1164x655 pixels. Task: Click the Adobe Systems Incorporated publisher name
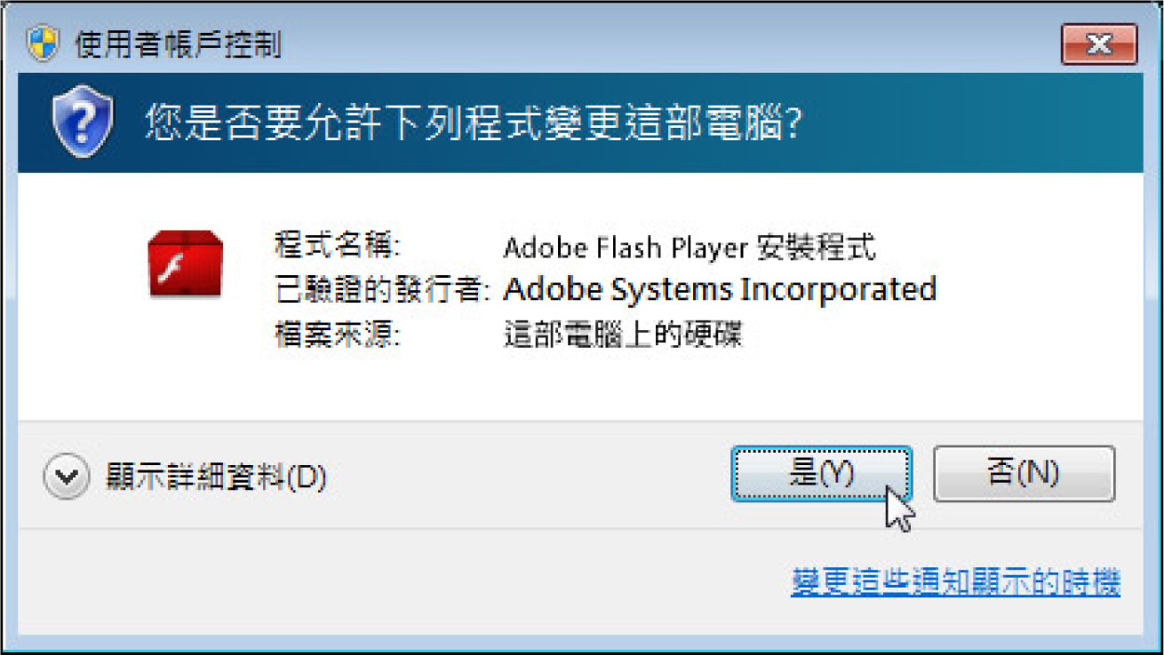(720, 289)
